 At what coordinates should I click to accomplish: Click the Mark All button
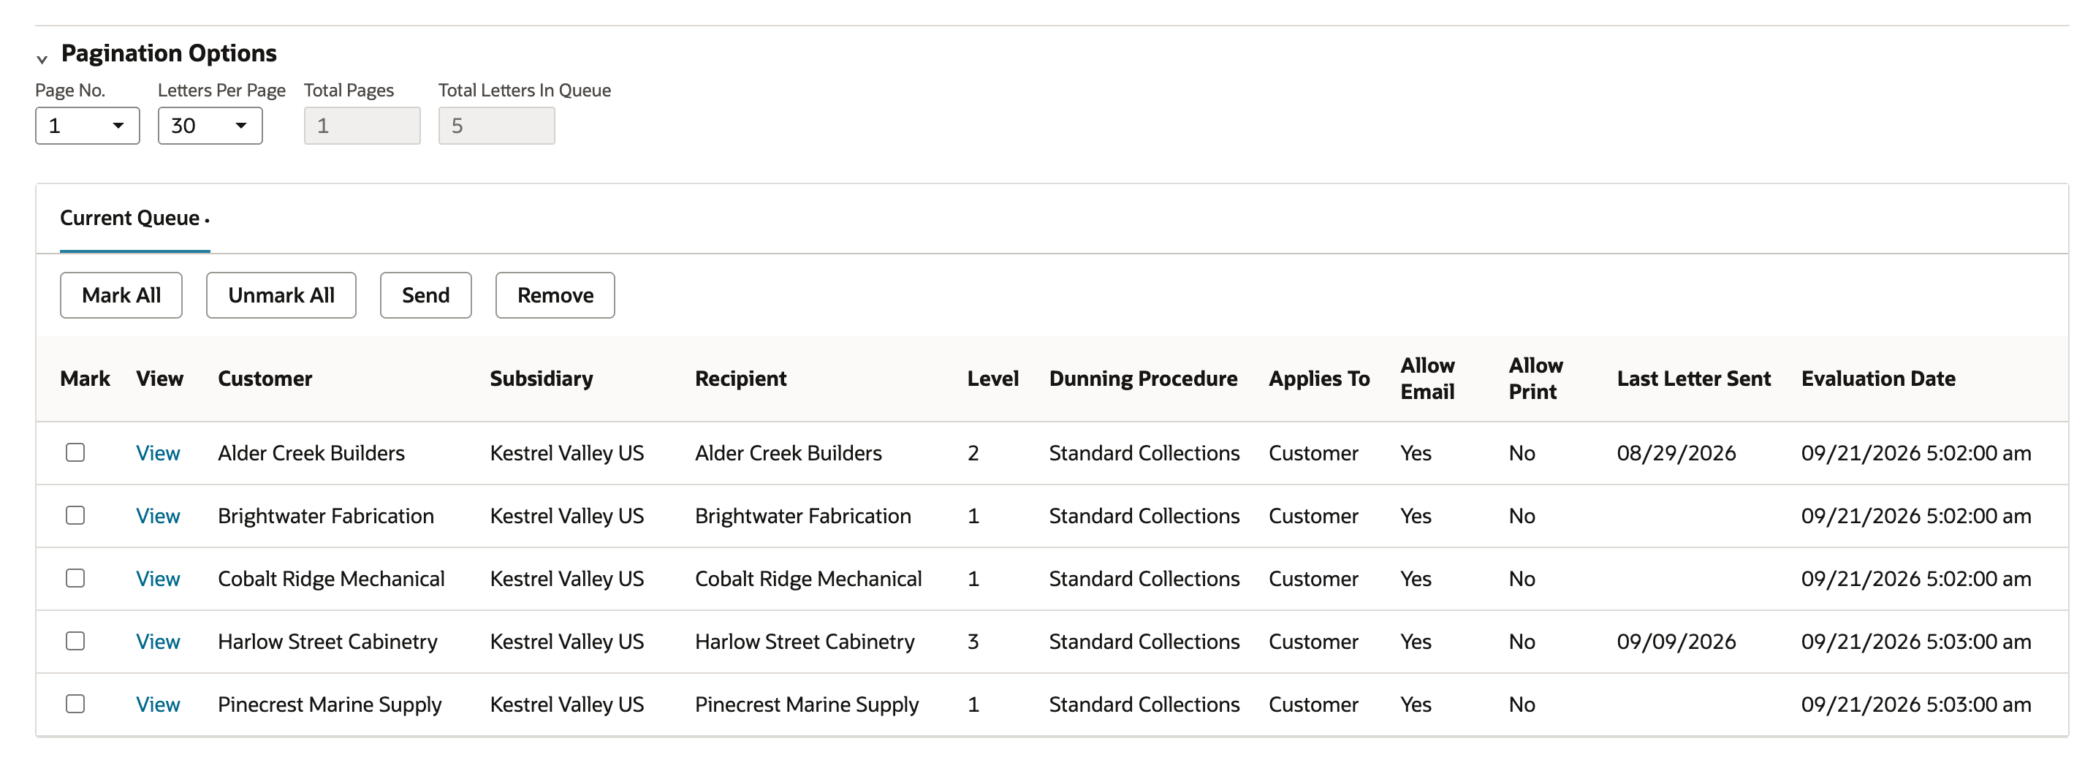[x=121, y=295]
